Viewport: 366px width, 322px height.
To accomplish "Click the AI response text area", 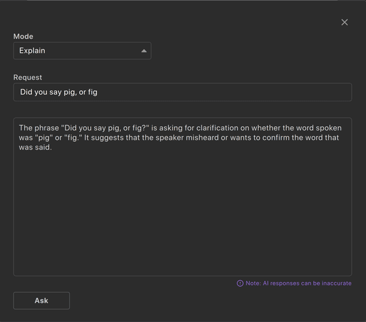I will click(182, 197).
